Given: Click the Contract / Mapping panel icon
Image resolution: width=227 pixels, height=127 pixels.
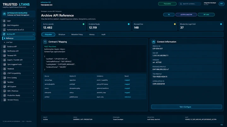Looking at the screenshot, I should coord(45,42).
